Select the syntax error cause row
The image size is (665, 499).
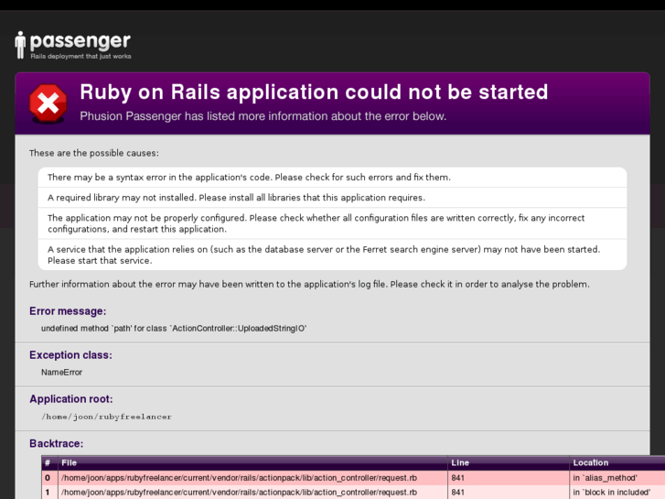pyautogui.click(x=333, y=177)
